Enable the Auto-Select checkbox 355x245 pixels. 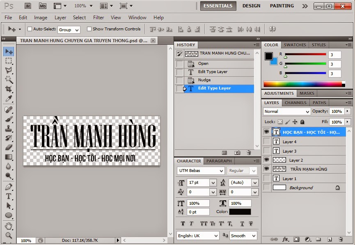pyautogui.click(x=30, y=29)
